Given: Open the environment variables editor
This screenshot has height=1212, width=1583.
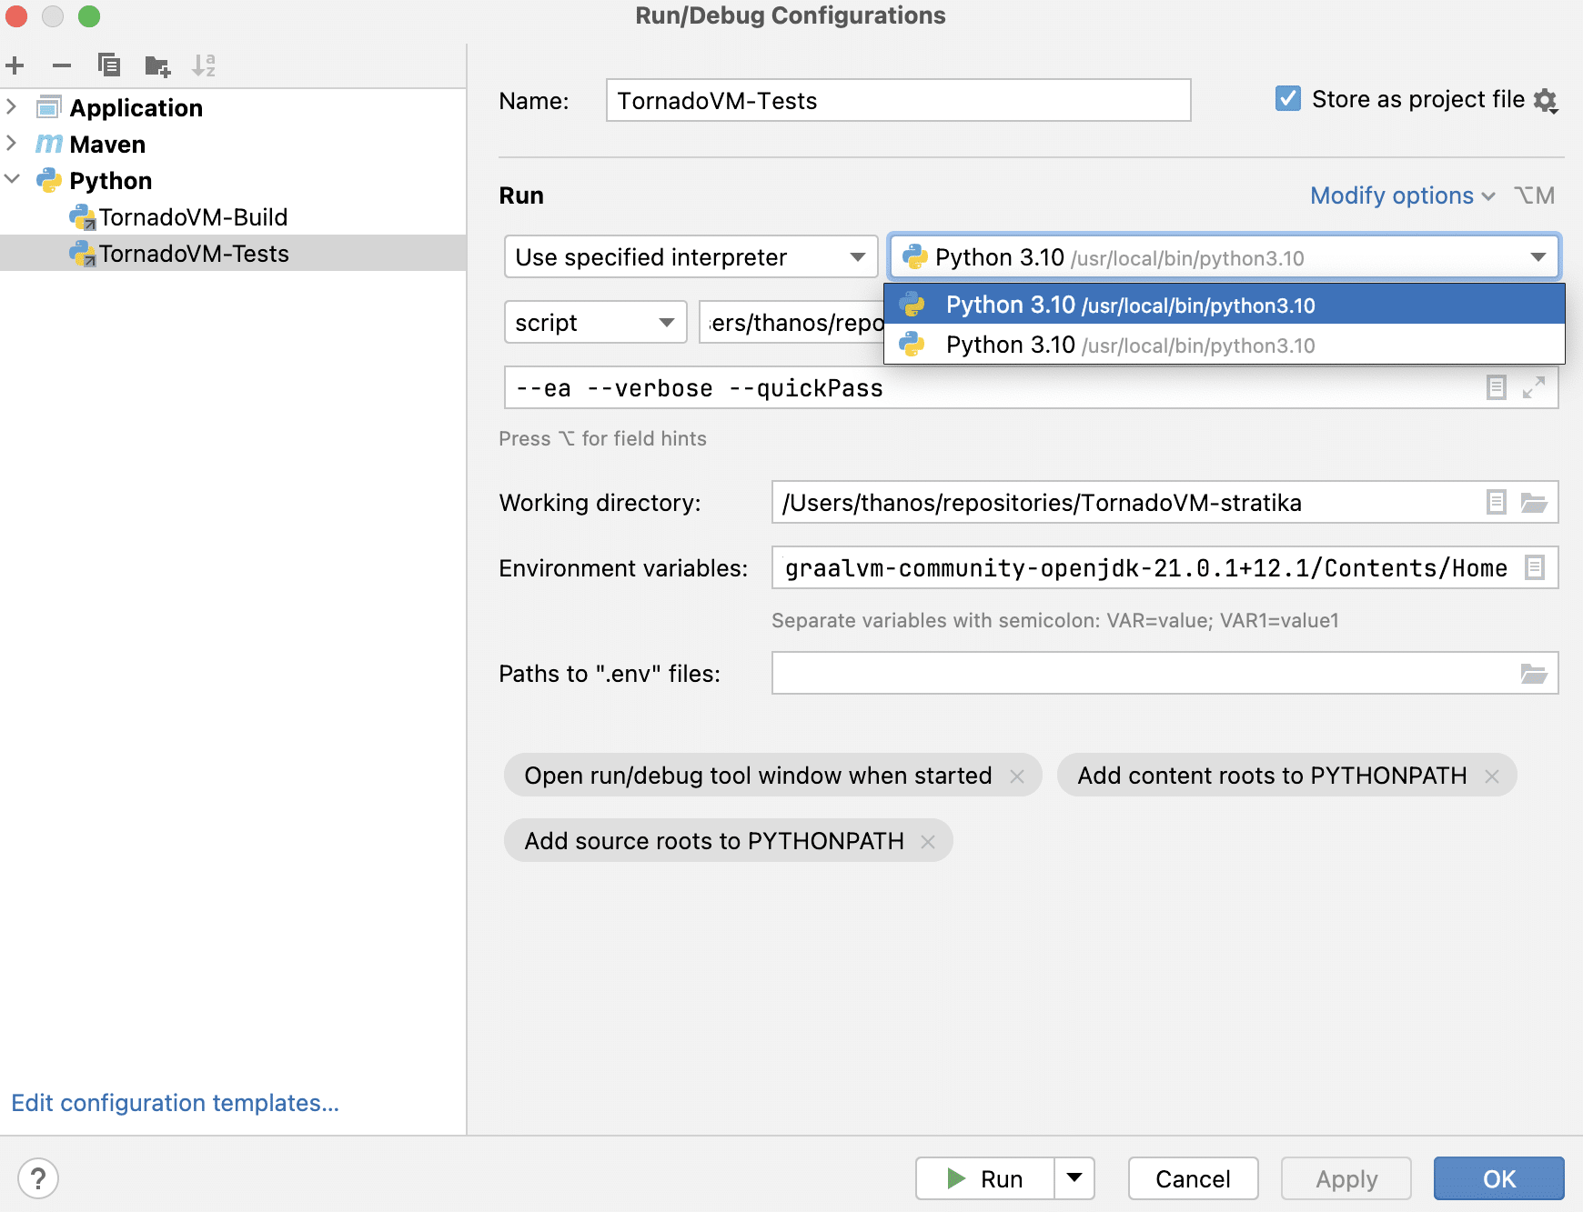Looking at the screenshot, I should [x=1535, y=567].
